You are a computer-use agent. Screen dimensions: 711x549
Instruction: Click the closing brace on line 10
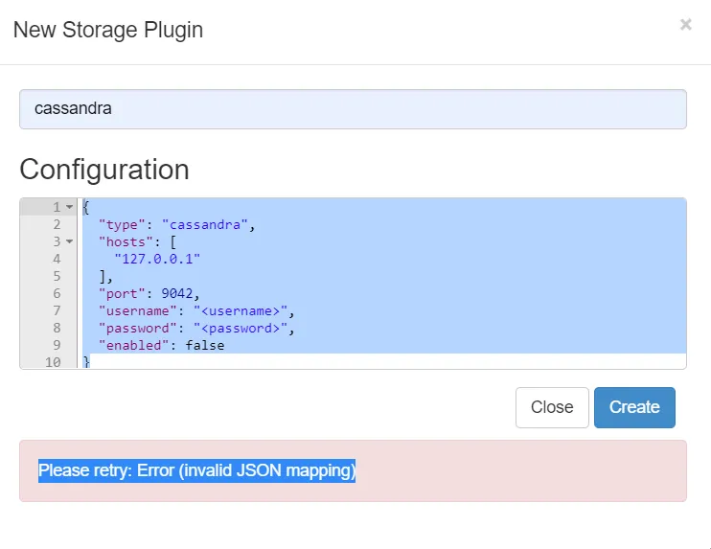pyautogui.click(x=86, y=362)
